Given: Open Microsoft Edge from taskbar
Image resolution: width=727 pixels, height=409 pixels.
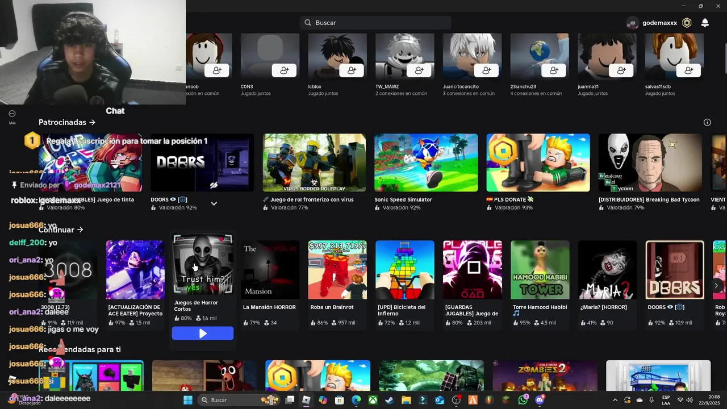Looking at the screenshot, I should pyautogui.click(x=356, y=400).
